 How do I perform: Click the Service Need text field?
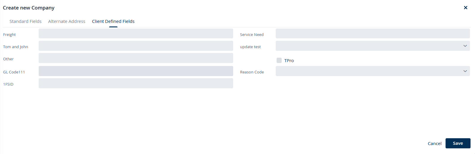pos(372,34)
